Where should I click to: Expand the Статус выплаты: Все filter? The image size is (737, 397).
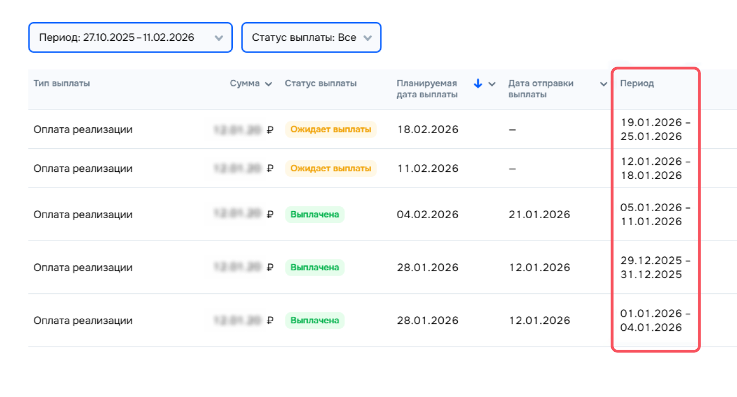pos(311,38)
